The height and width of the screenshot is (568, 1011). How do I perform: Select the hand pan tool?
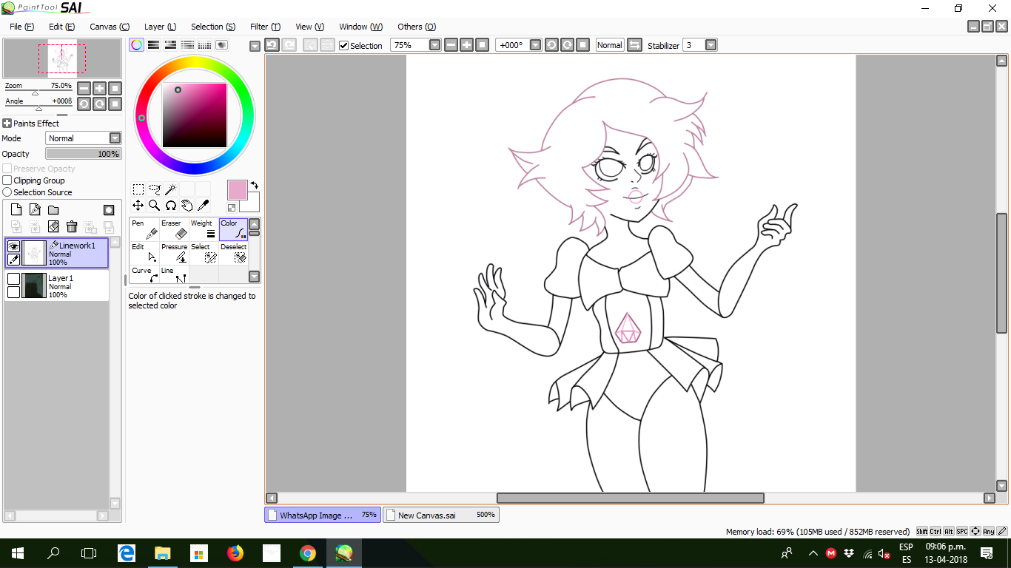coord(187,206)
